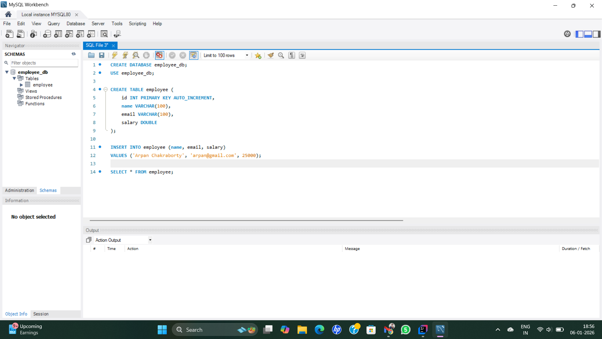
Task: Save the current SQL script
Action: point(102,55)
